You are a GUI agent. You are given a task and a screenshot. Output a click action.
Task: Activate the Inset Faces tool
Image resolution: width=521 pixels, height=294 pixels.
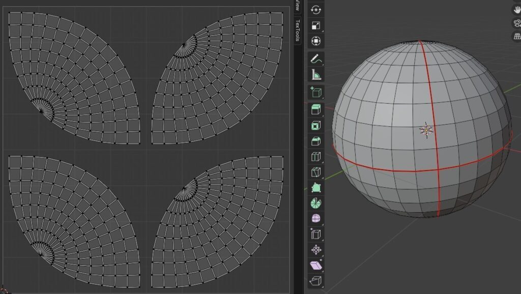click(x=315, y=125)
